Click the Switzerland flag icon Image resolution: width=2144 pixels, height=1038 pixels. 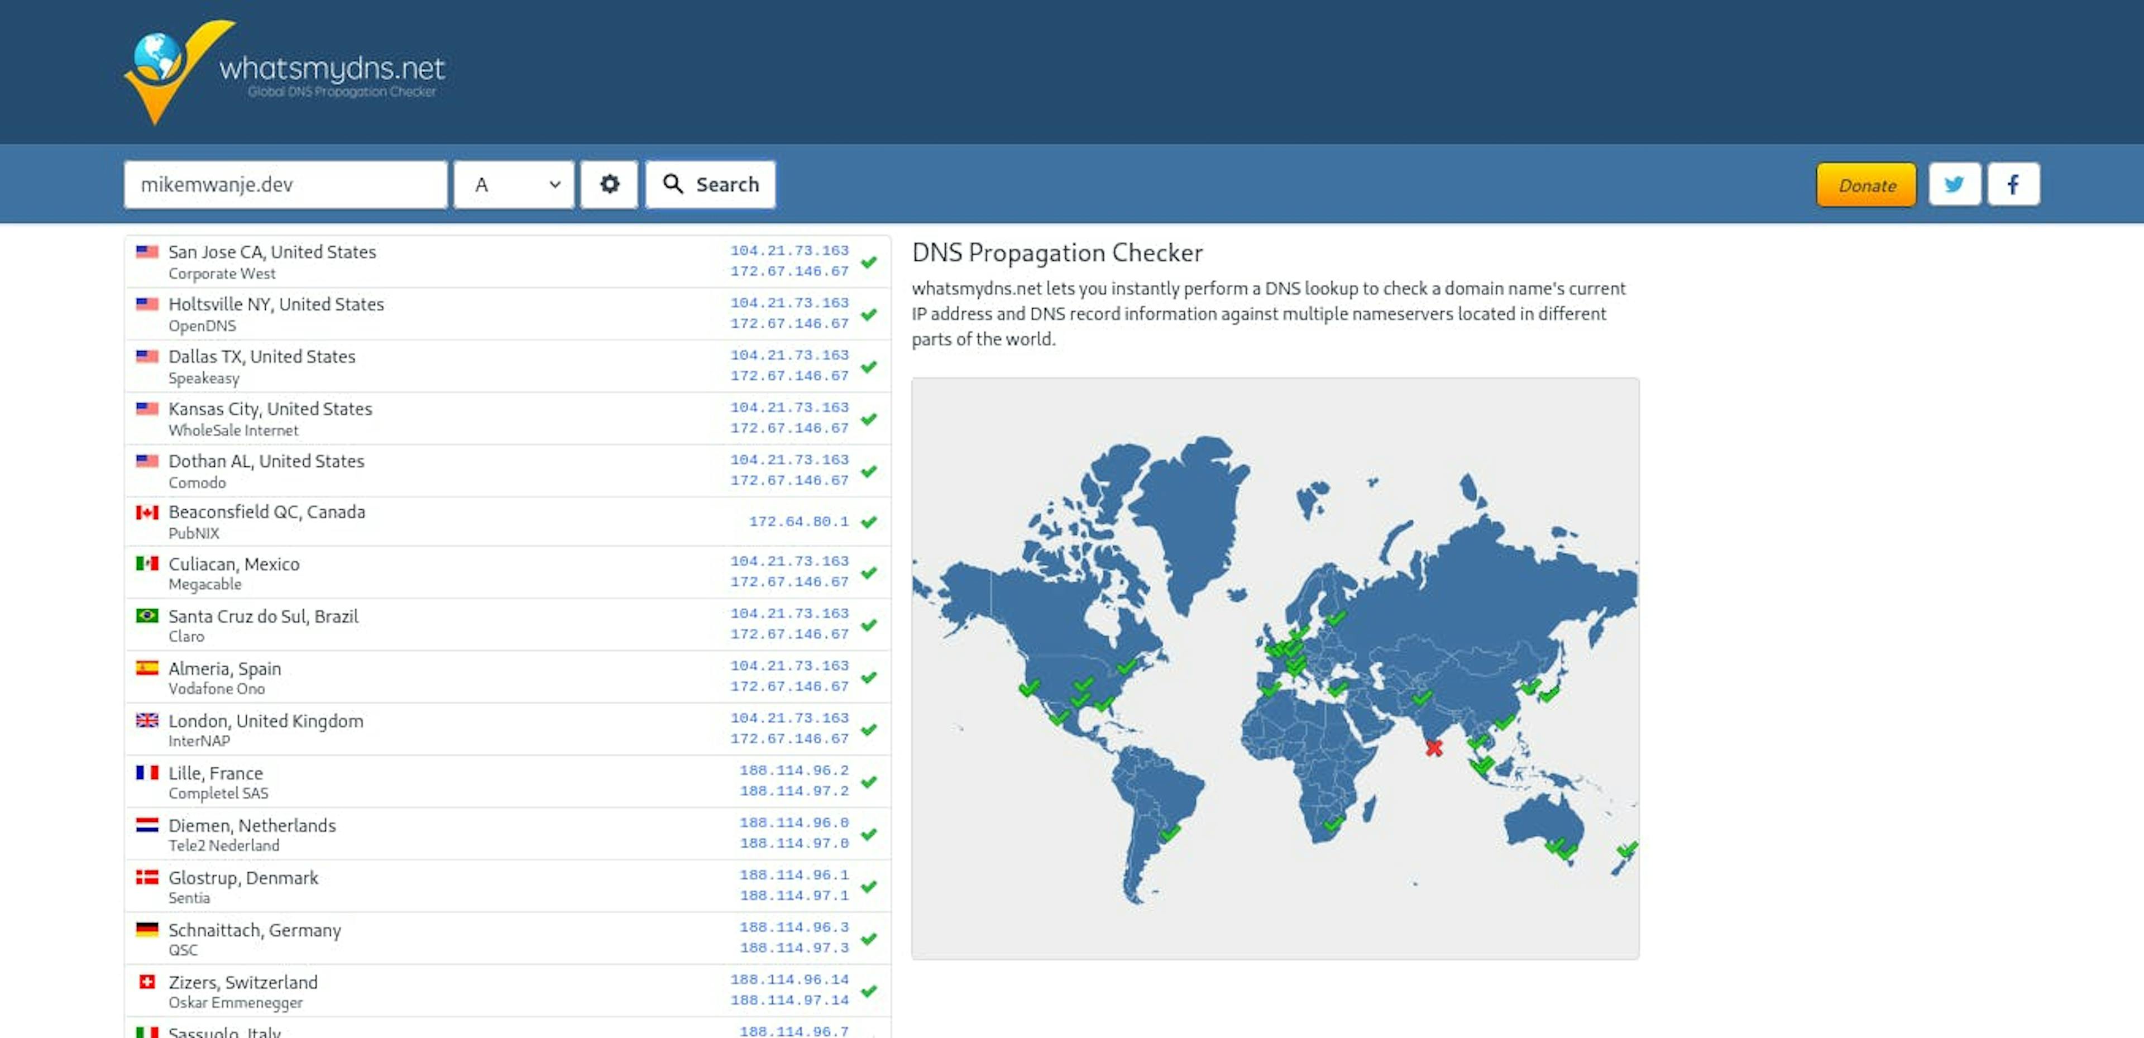click(x=147, y=982)
